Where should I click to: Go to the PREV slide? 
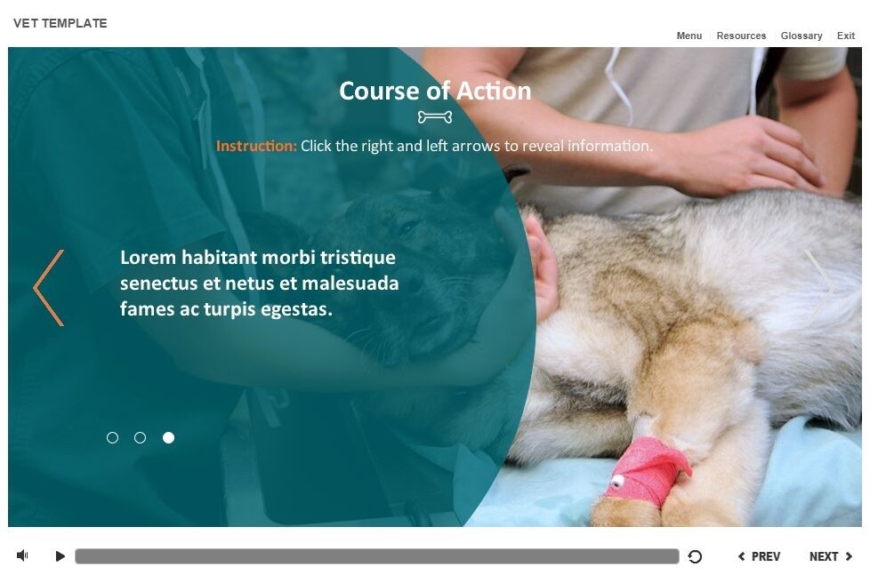tap(759, 556)
